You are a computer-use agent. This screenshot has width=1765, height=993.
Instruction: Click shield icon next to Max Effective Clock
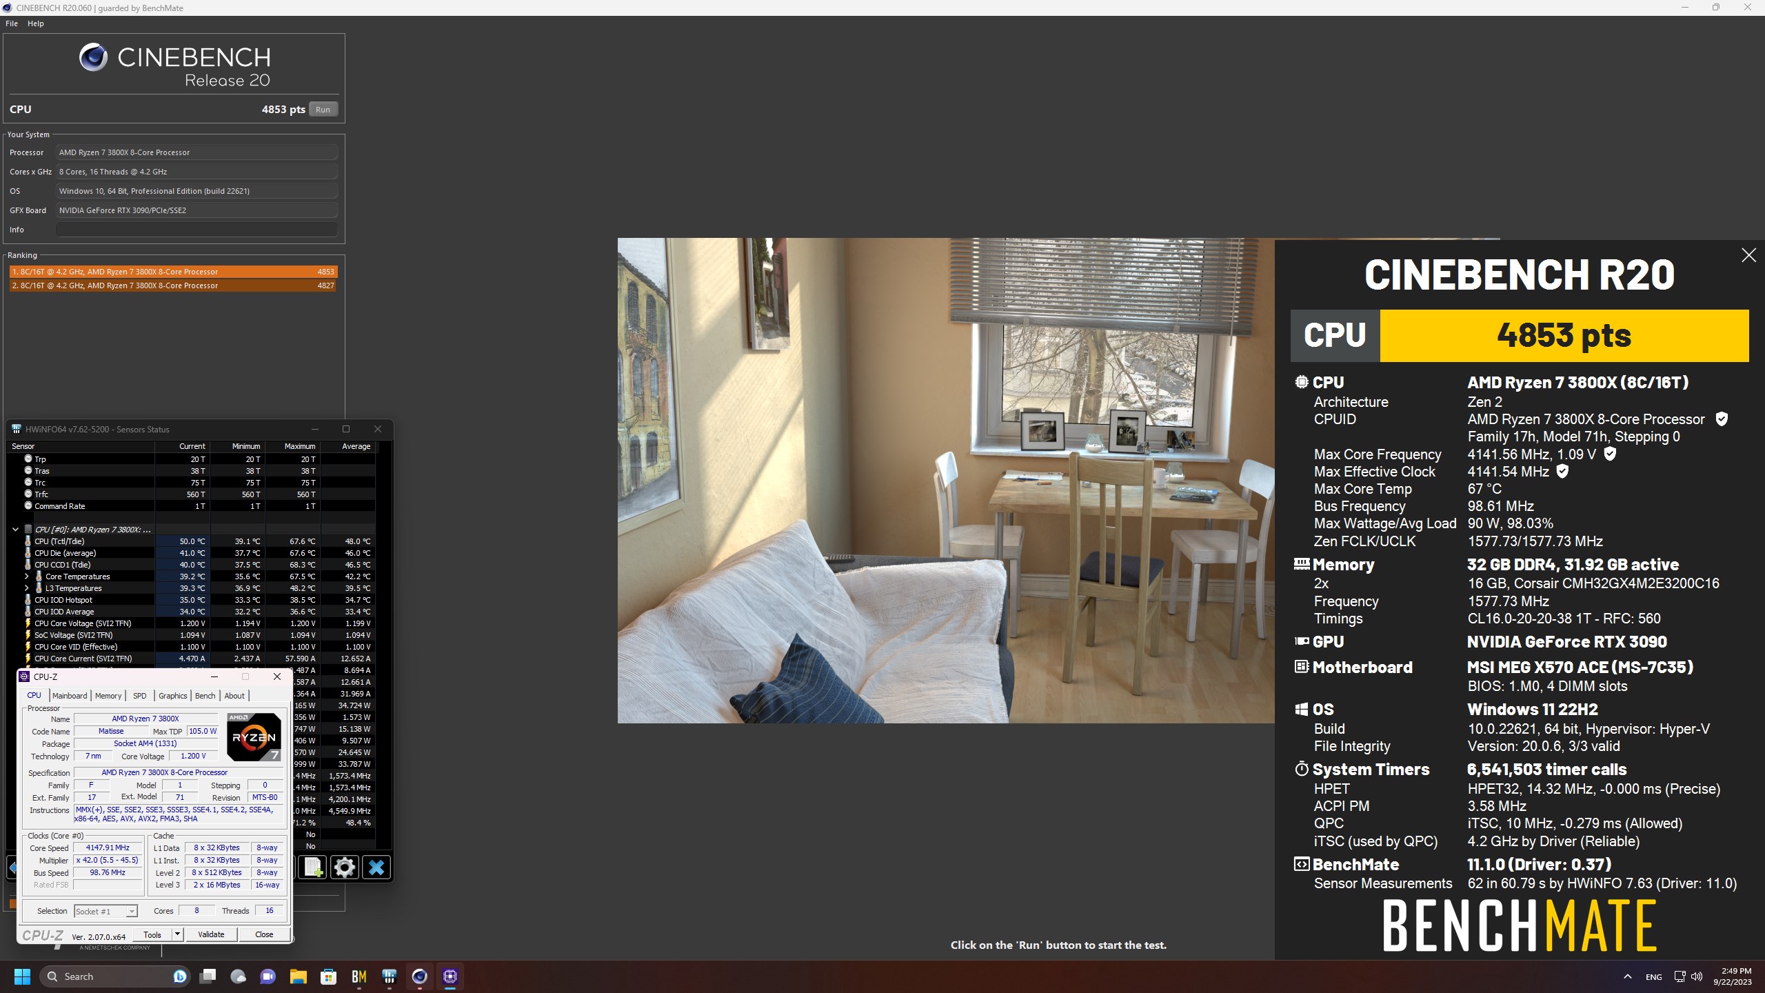coord(1563,472)
